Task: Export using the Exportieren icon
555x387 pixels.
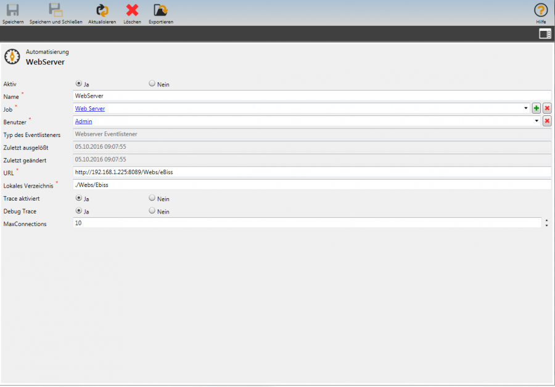Action: (x=161, y=10)
